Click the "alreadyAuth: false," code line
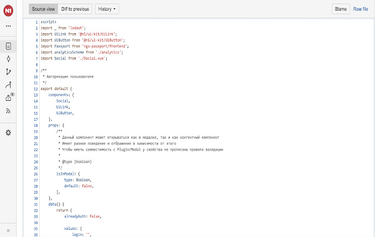Screen dimensions: 380x237 tap(83, 216)
